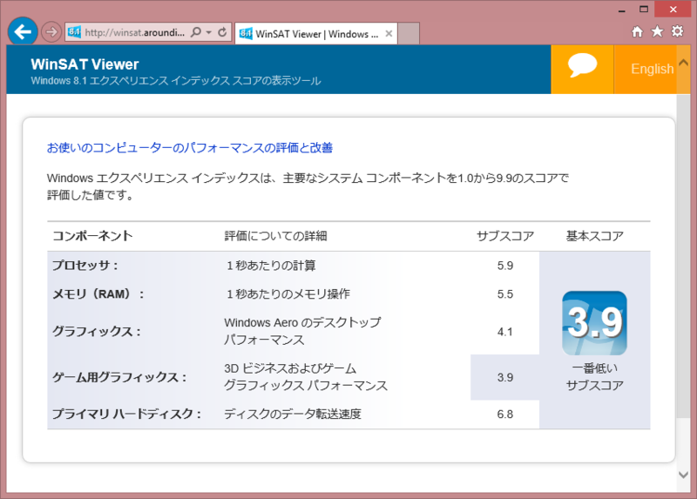Click the browser forward arrow button

click(51, 32)
